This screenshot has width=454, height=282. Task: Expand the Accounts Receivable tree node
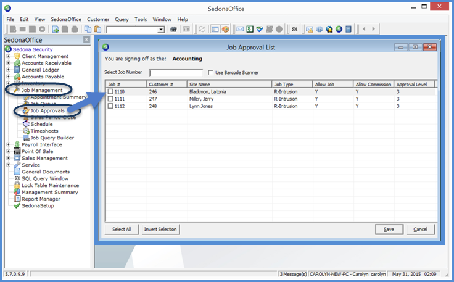coord(9,63)
